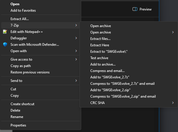
Task: Select Edit with Notepad++
Action: pyautogui.click(x=40, y=32)
